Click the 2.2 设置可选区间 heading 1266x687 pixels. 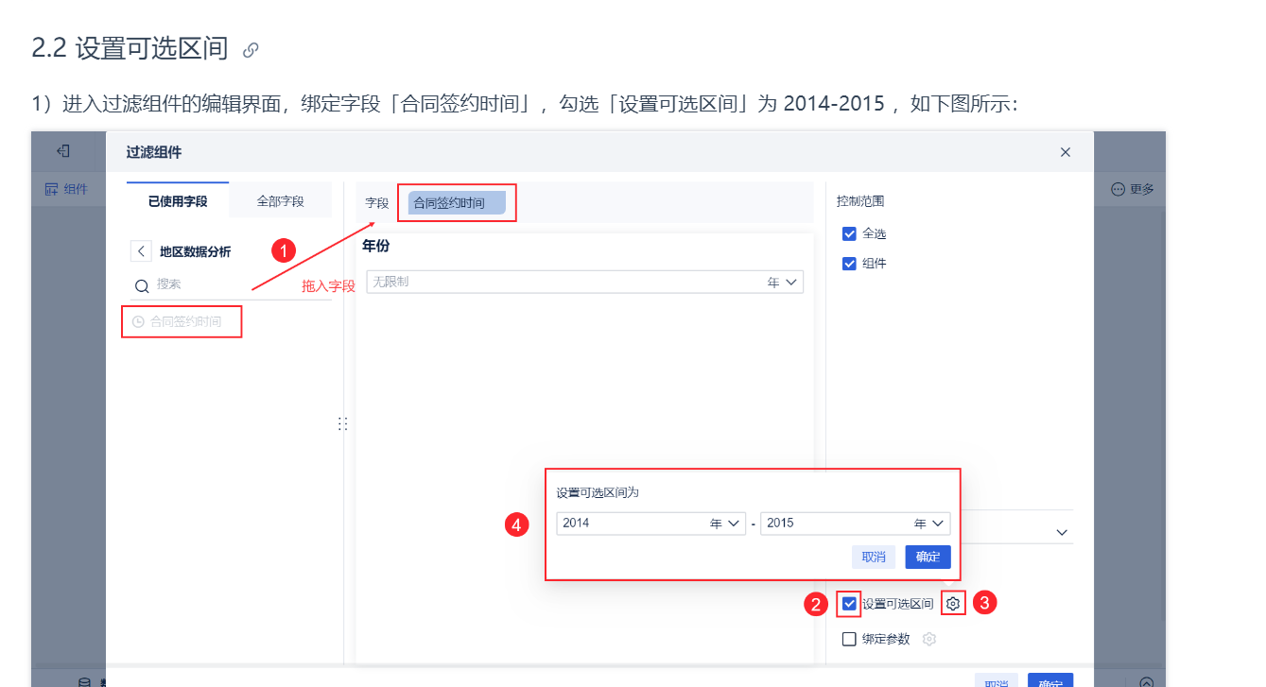coord(130,49)
